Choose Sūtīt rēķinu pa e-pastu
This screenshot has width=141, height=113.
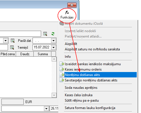pyautogui.click(x=98, y=100)
